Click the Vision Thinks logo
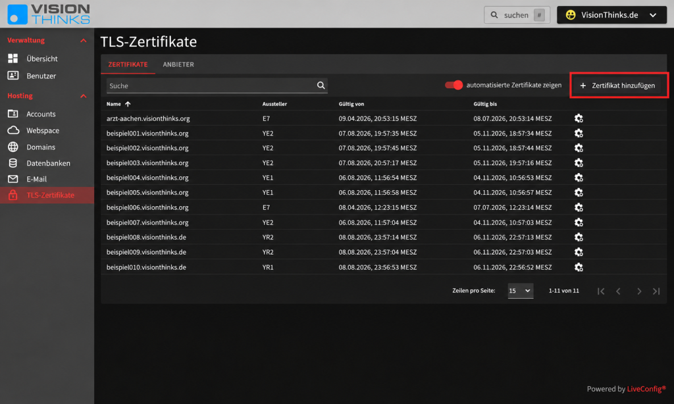The width and height of the screenshot is (674, 404). click(49, 14)
